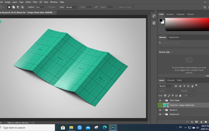Lock image pixels brush icon
The width and height of the screenshot is (209, 131).
click(169, 96)
